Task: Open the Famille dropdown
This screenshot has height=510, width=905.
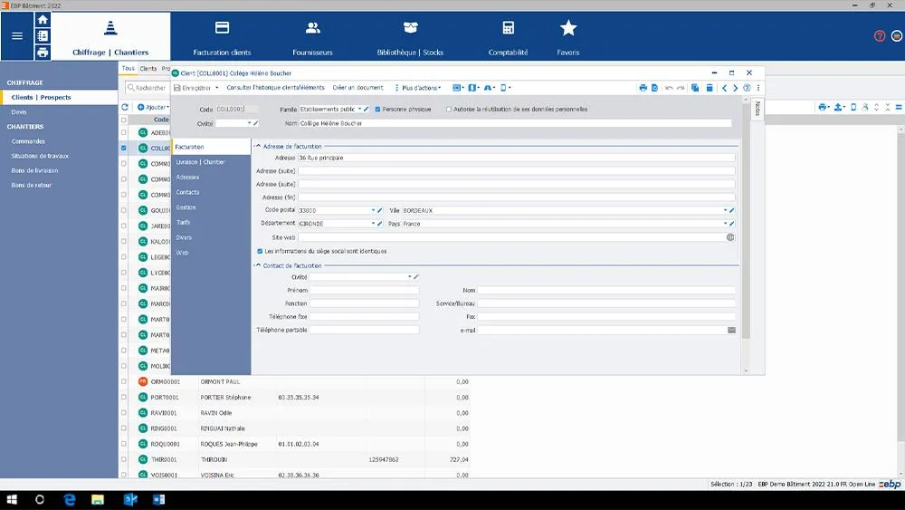Action: pos(359,110)
